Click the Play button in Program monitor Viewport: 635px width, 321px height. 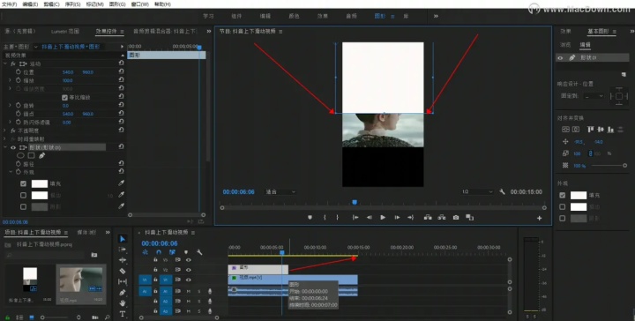383,217
